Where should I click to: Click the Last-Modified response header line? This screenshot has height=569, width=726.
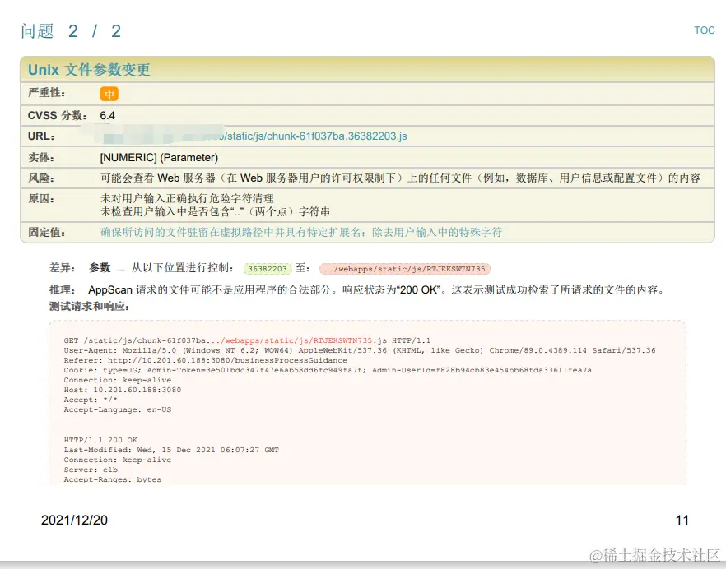coord(171,450)
